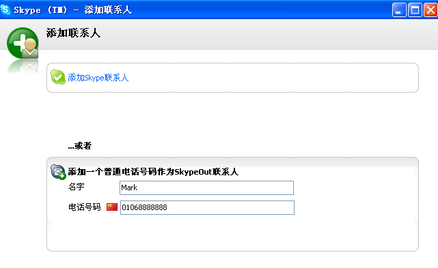Click the 电话号码 label
Image resolution: width=438 pixels, height=268 pixels.
(x=84, y=207)
